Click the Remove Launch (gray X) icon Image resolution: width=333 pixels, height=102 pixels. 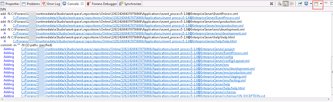pos(272,4)
